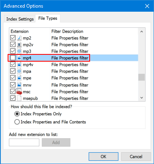This screenshot has width=154, height=164.
Task: Choose Index Properties Only option
Action: tap(38, 114)
